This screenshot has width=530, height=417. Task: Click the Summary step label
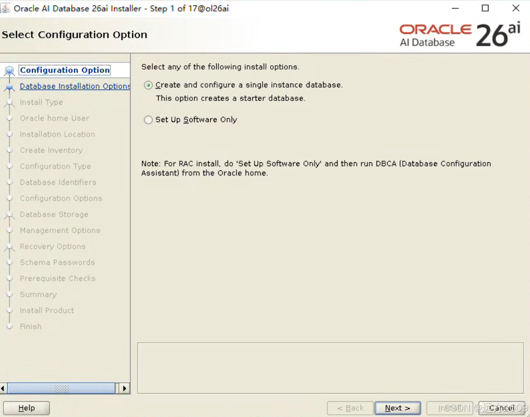click(38, 295)
